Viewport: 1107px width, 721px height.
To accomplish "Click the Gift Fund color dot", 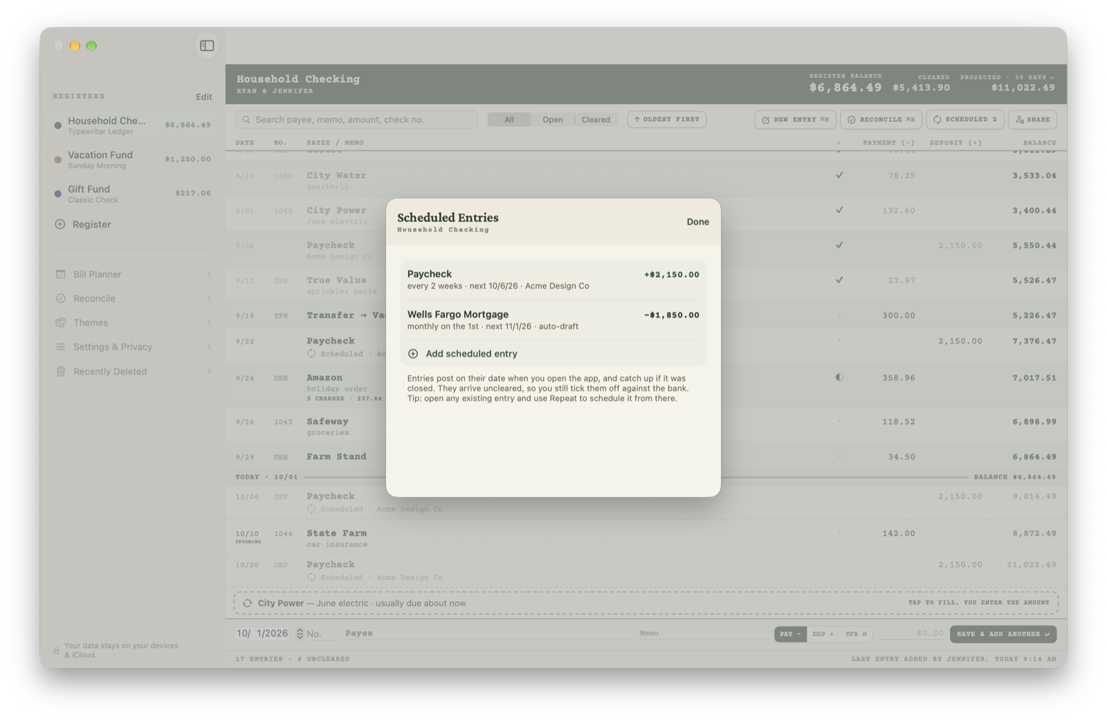I will click(x=57, y=194).
